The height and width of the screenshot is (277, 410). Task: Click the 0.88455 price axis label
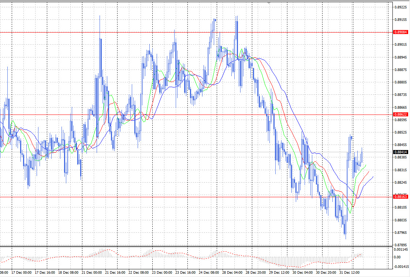[x=400, y=145]
